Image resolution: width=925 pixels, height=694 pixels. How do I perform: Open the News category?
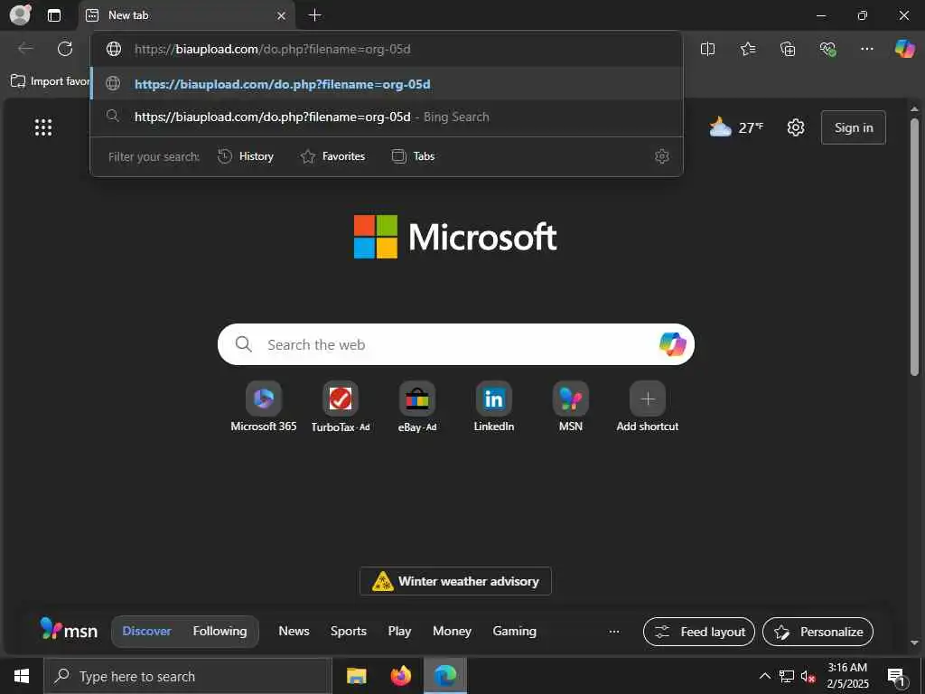coord(294,632)
